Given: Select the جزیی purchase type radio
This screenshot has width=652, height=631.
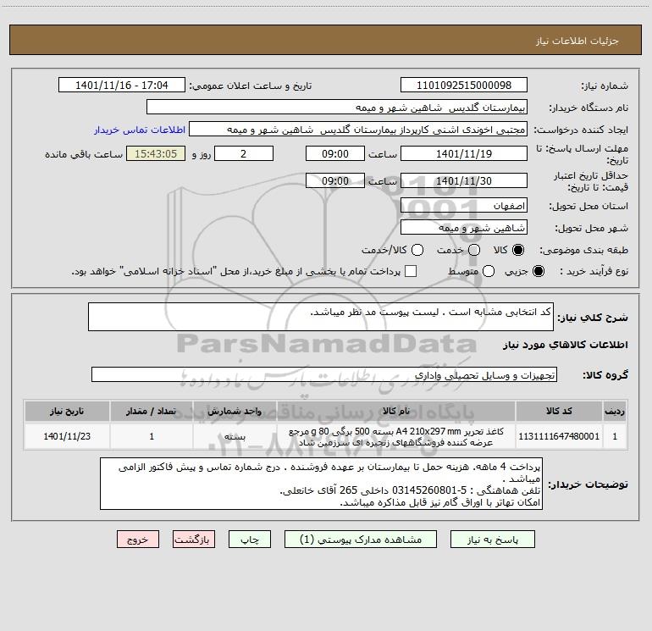Looking at the screenshot, I should point(538,271).
